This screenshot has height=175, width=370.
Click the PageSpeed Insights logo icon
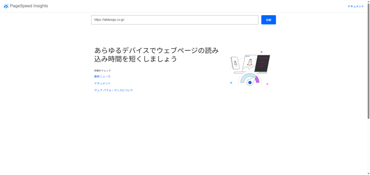click(x=6, y=6)
